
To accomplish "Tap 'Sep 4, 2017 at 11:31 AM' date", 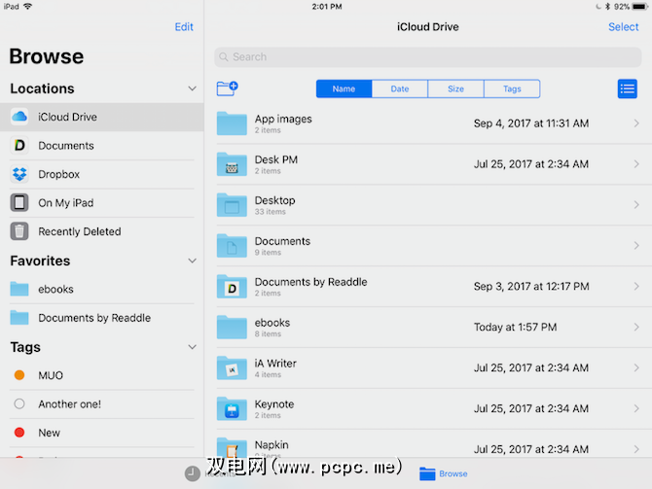I will click(x=531, y=123).
